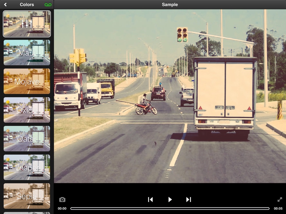Click the Sample title in header
The width and height of the screenshot is (286, 214).
tap(170, 5)
